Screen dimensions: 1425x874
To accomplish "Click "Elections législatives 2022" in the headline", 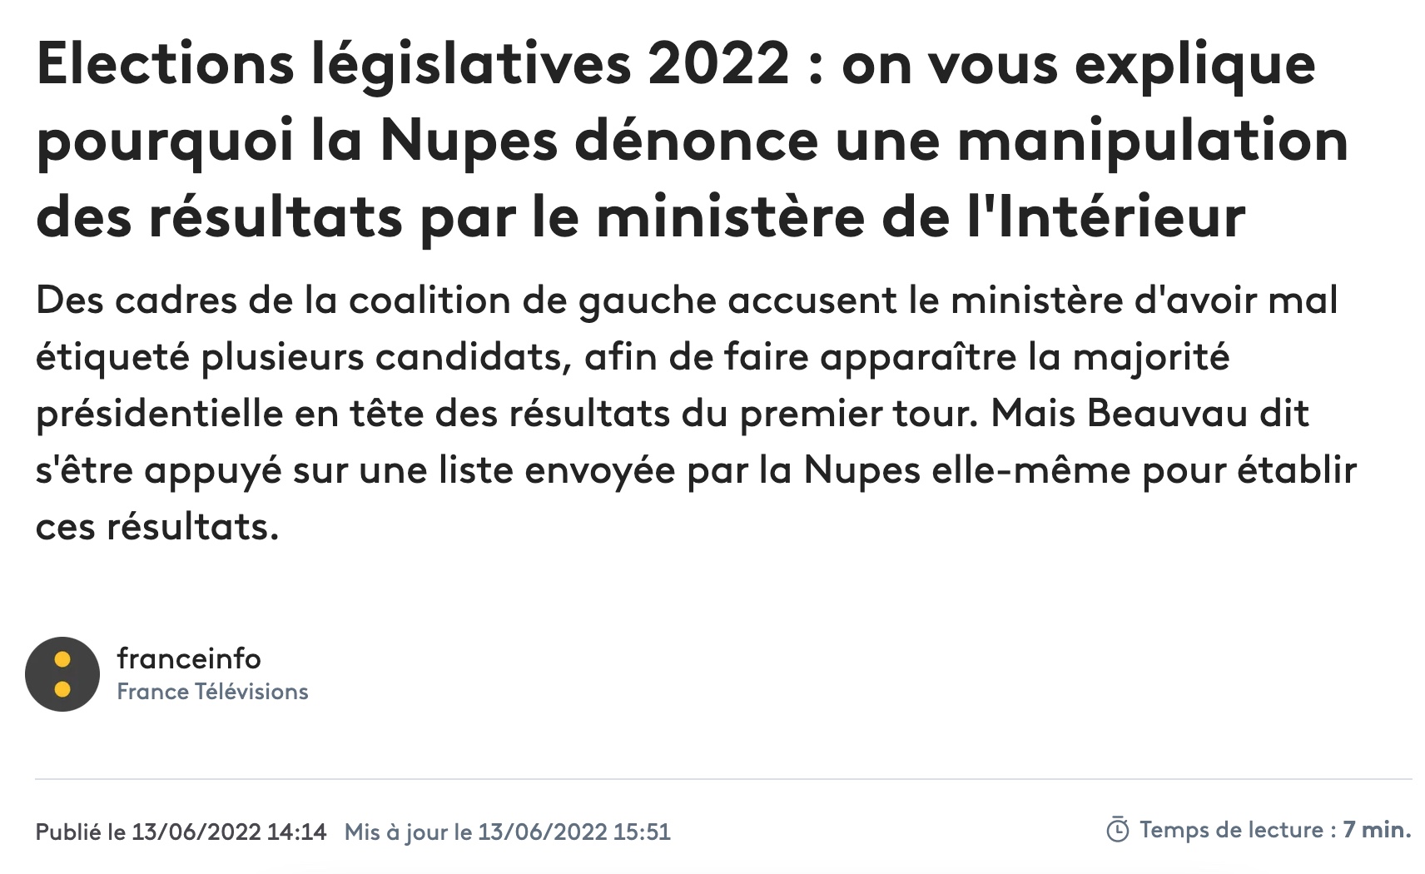I will (x=413, y=63).
